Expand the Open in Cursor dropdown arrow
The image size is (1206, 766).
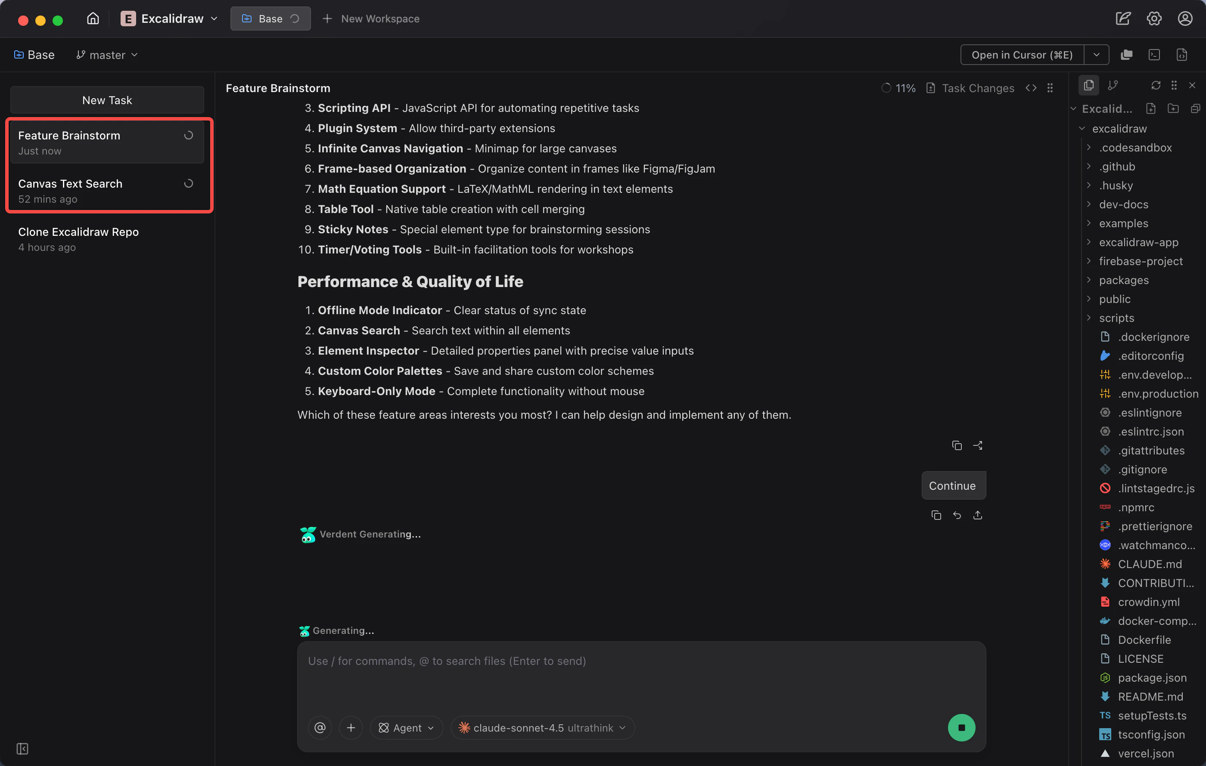click(x=1096, y=55)
